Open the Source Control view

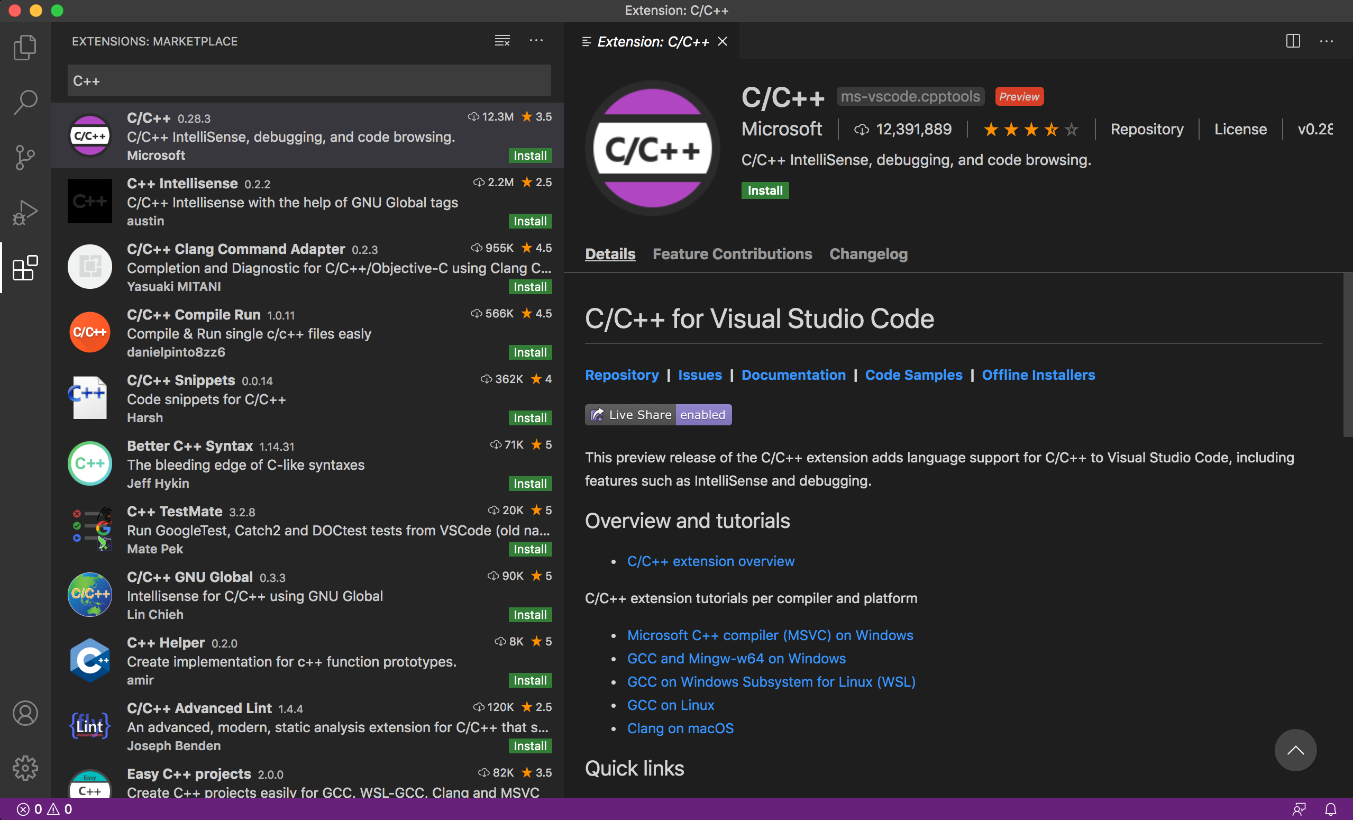point(25,158)
